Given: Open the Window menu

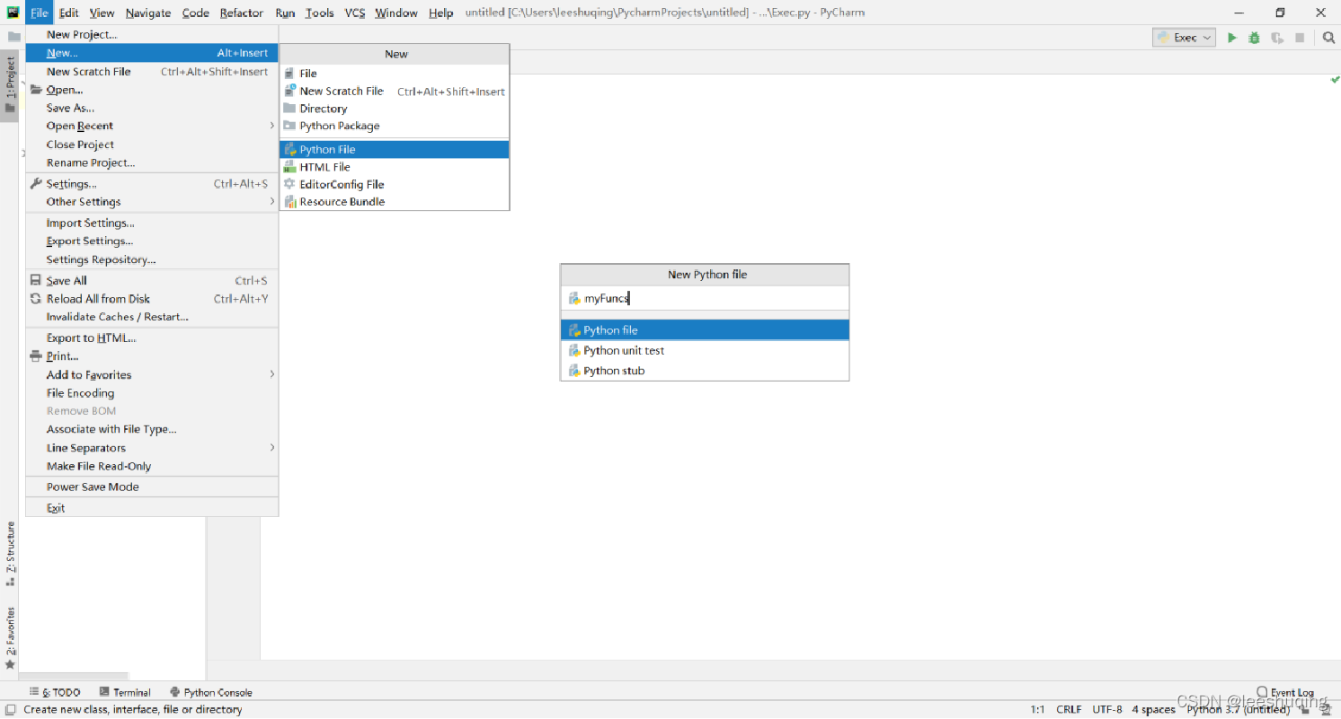Looking at the screenshot, I should click(x=396, y=13).
